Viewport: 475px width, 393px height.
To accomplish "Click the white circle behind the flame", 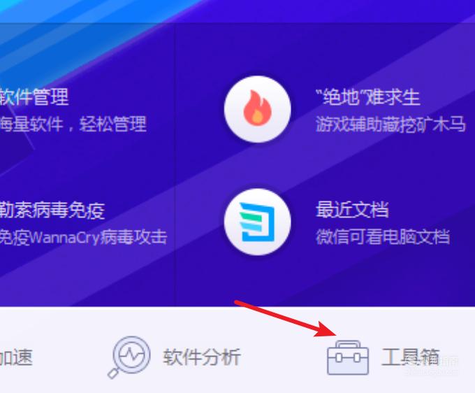I will [x=258, y=108].
